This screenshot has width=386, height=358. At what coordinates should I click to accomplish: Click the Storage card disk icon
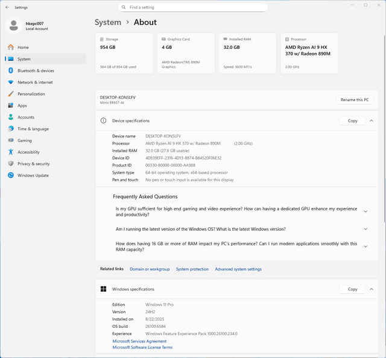tap(102, 39)
